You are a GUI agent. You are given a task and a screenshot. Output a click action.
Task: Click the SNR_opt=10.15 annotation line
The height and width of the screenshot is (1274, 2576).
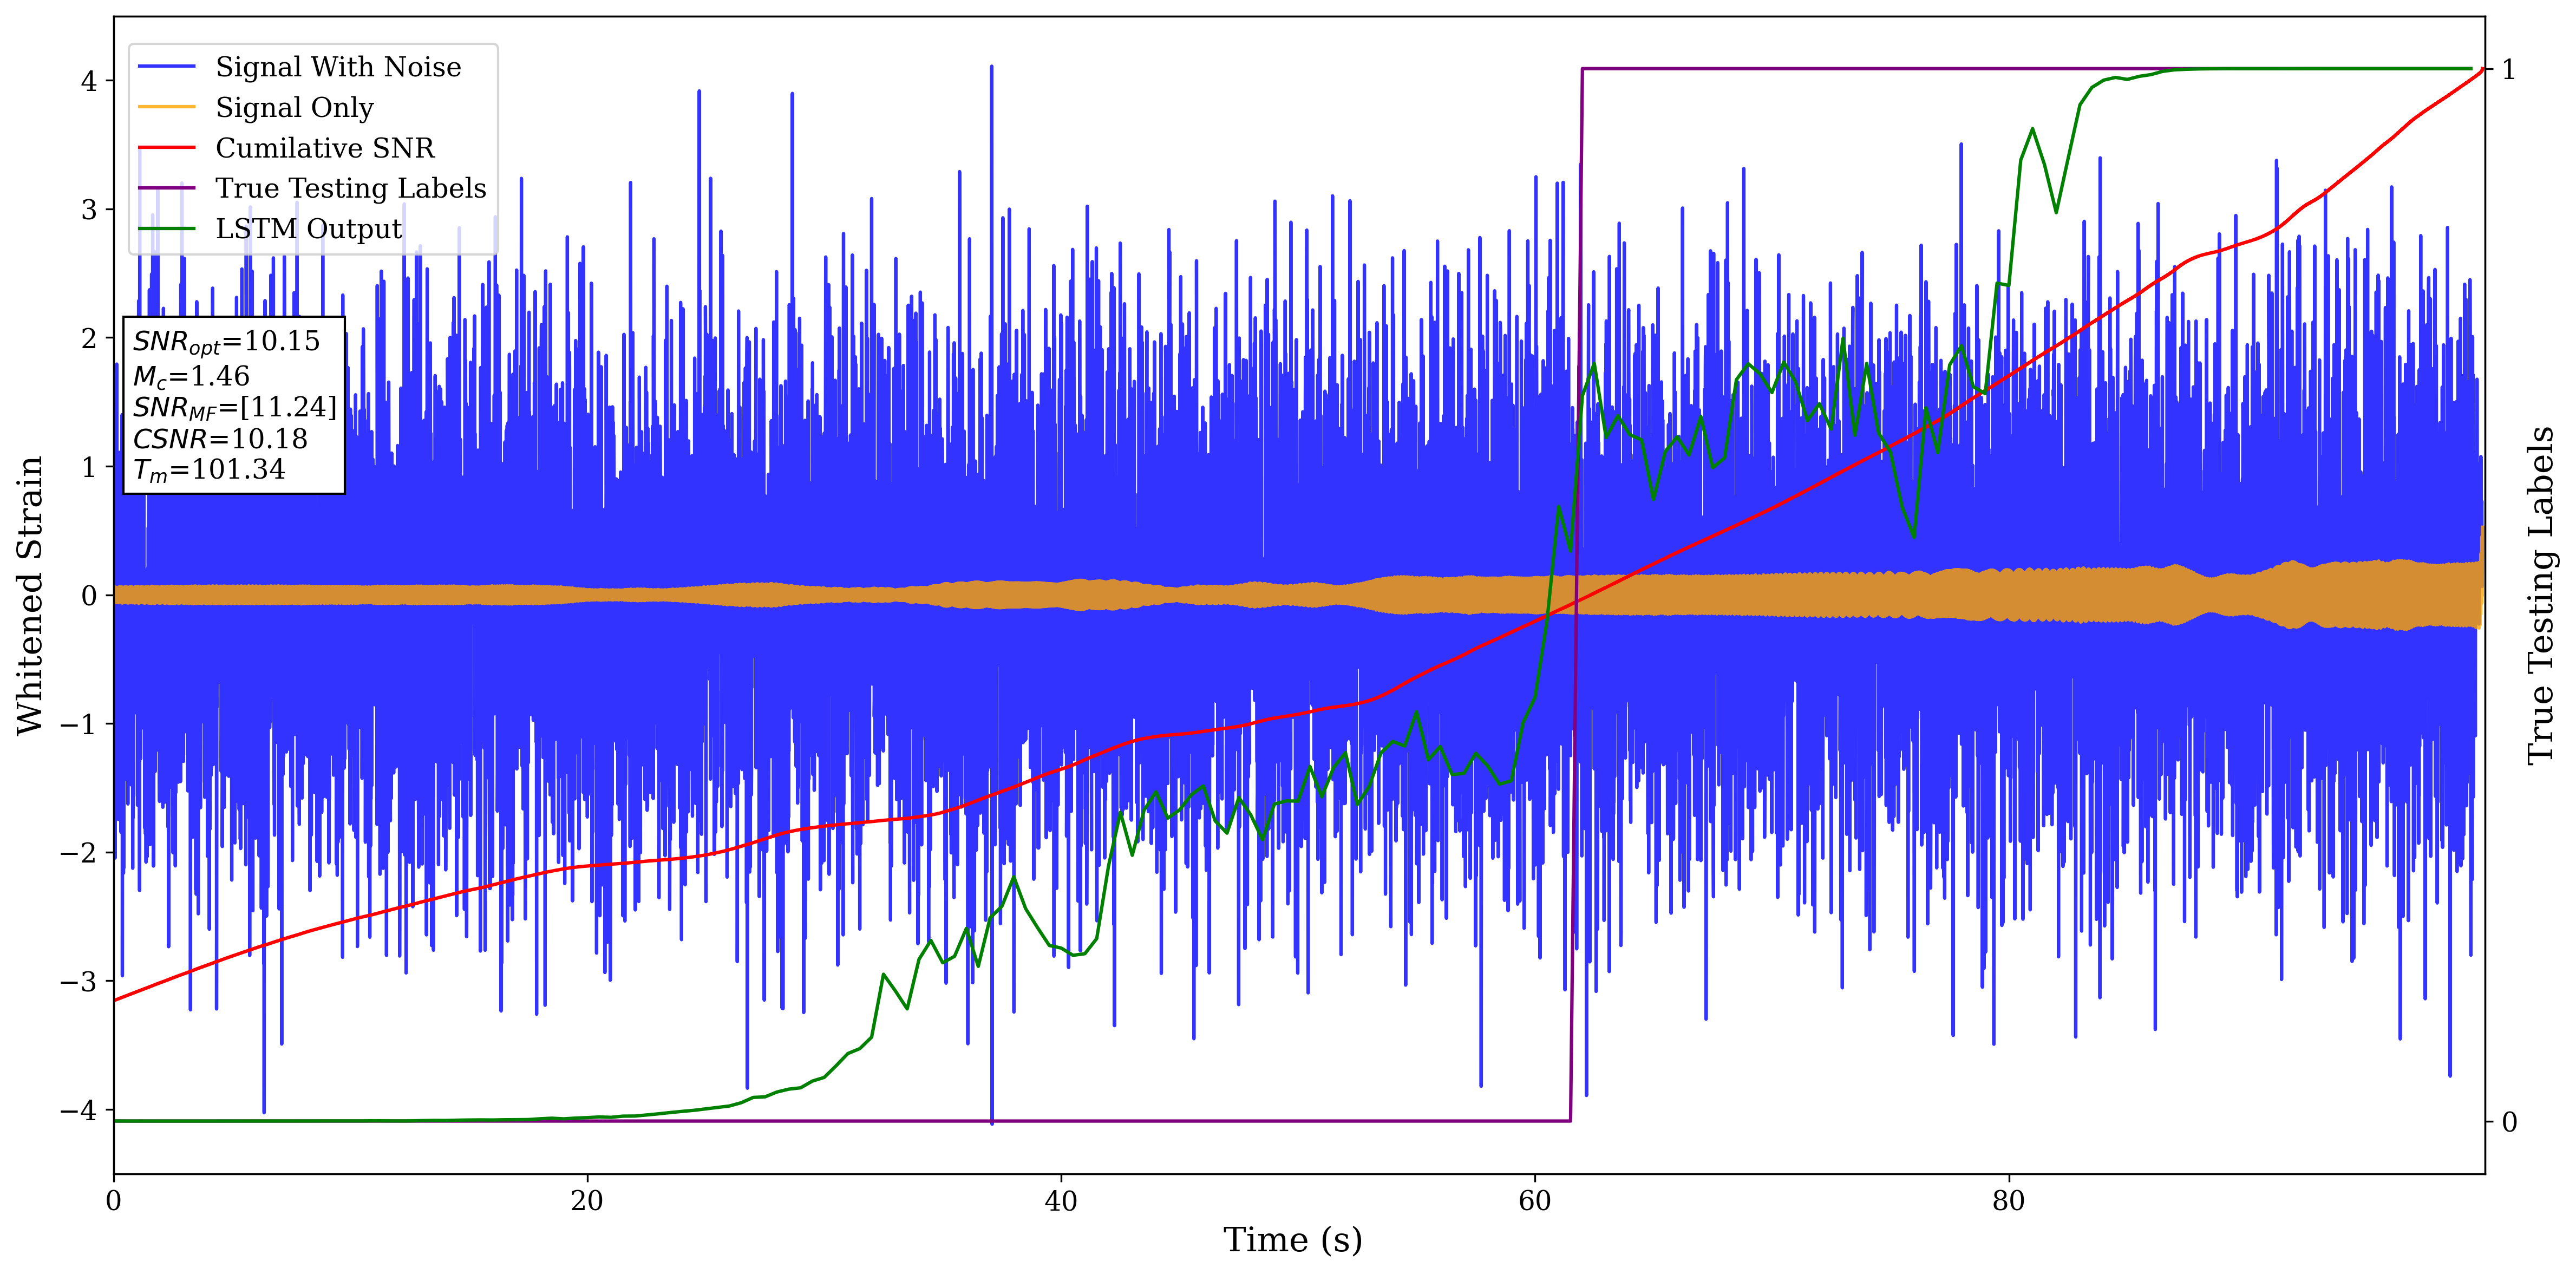(226, 342)
